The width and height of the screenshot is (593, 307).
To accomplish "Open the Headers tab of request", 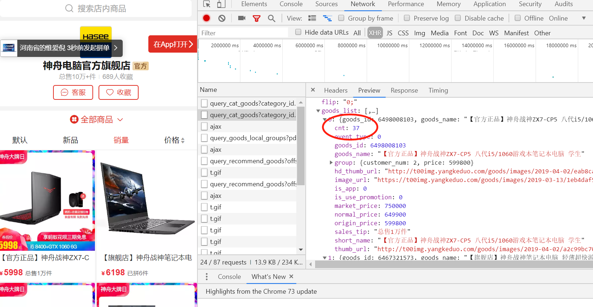I will click(x=336, y=90).
